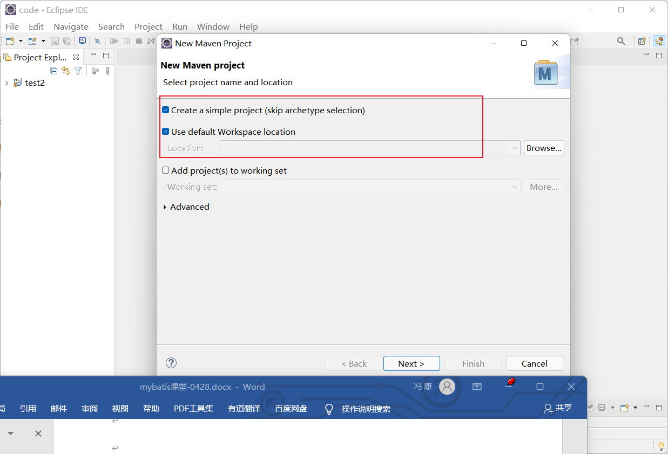
Task: Open the 审阅 tab in Word
Action: coord(90,408)
